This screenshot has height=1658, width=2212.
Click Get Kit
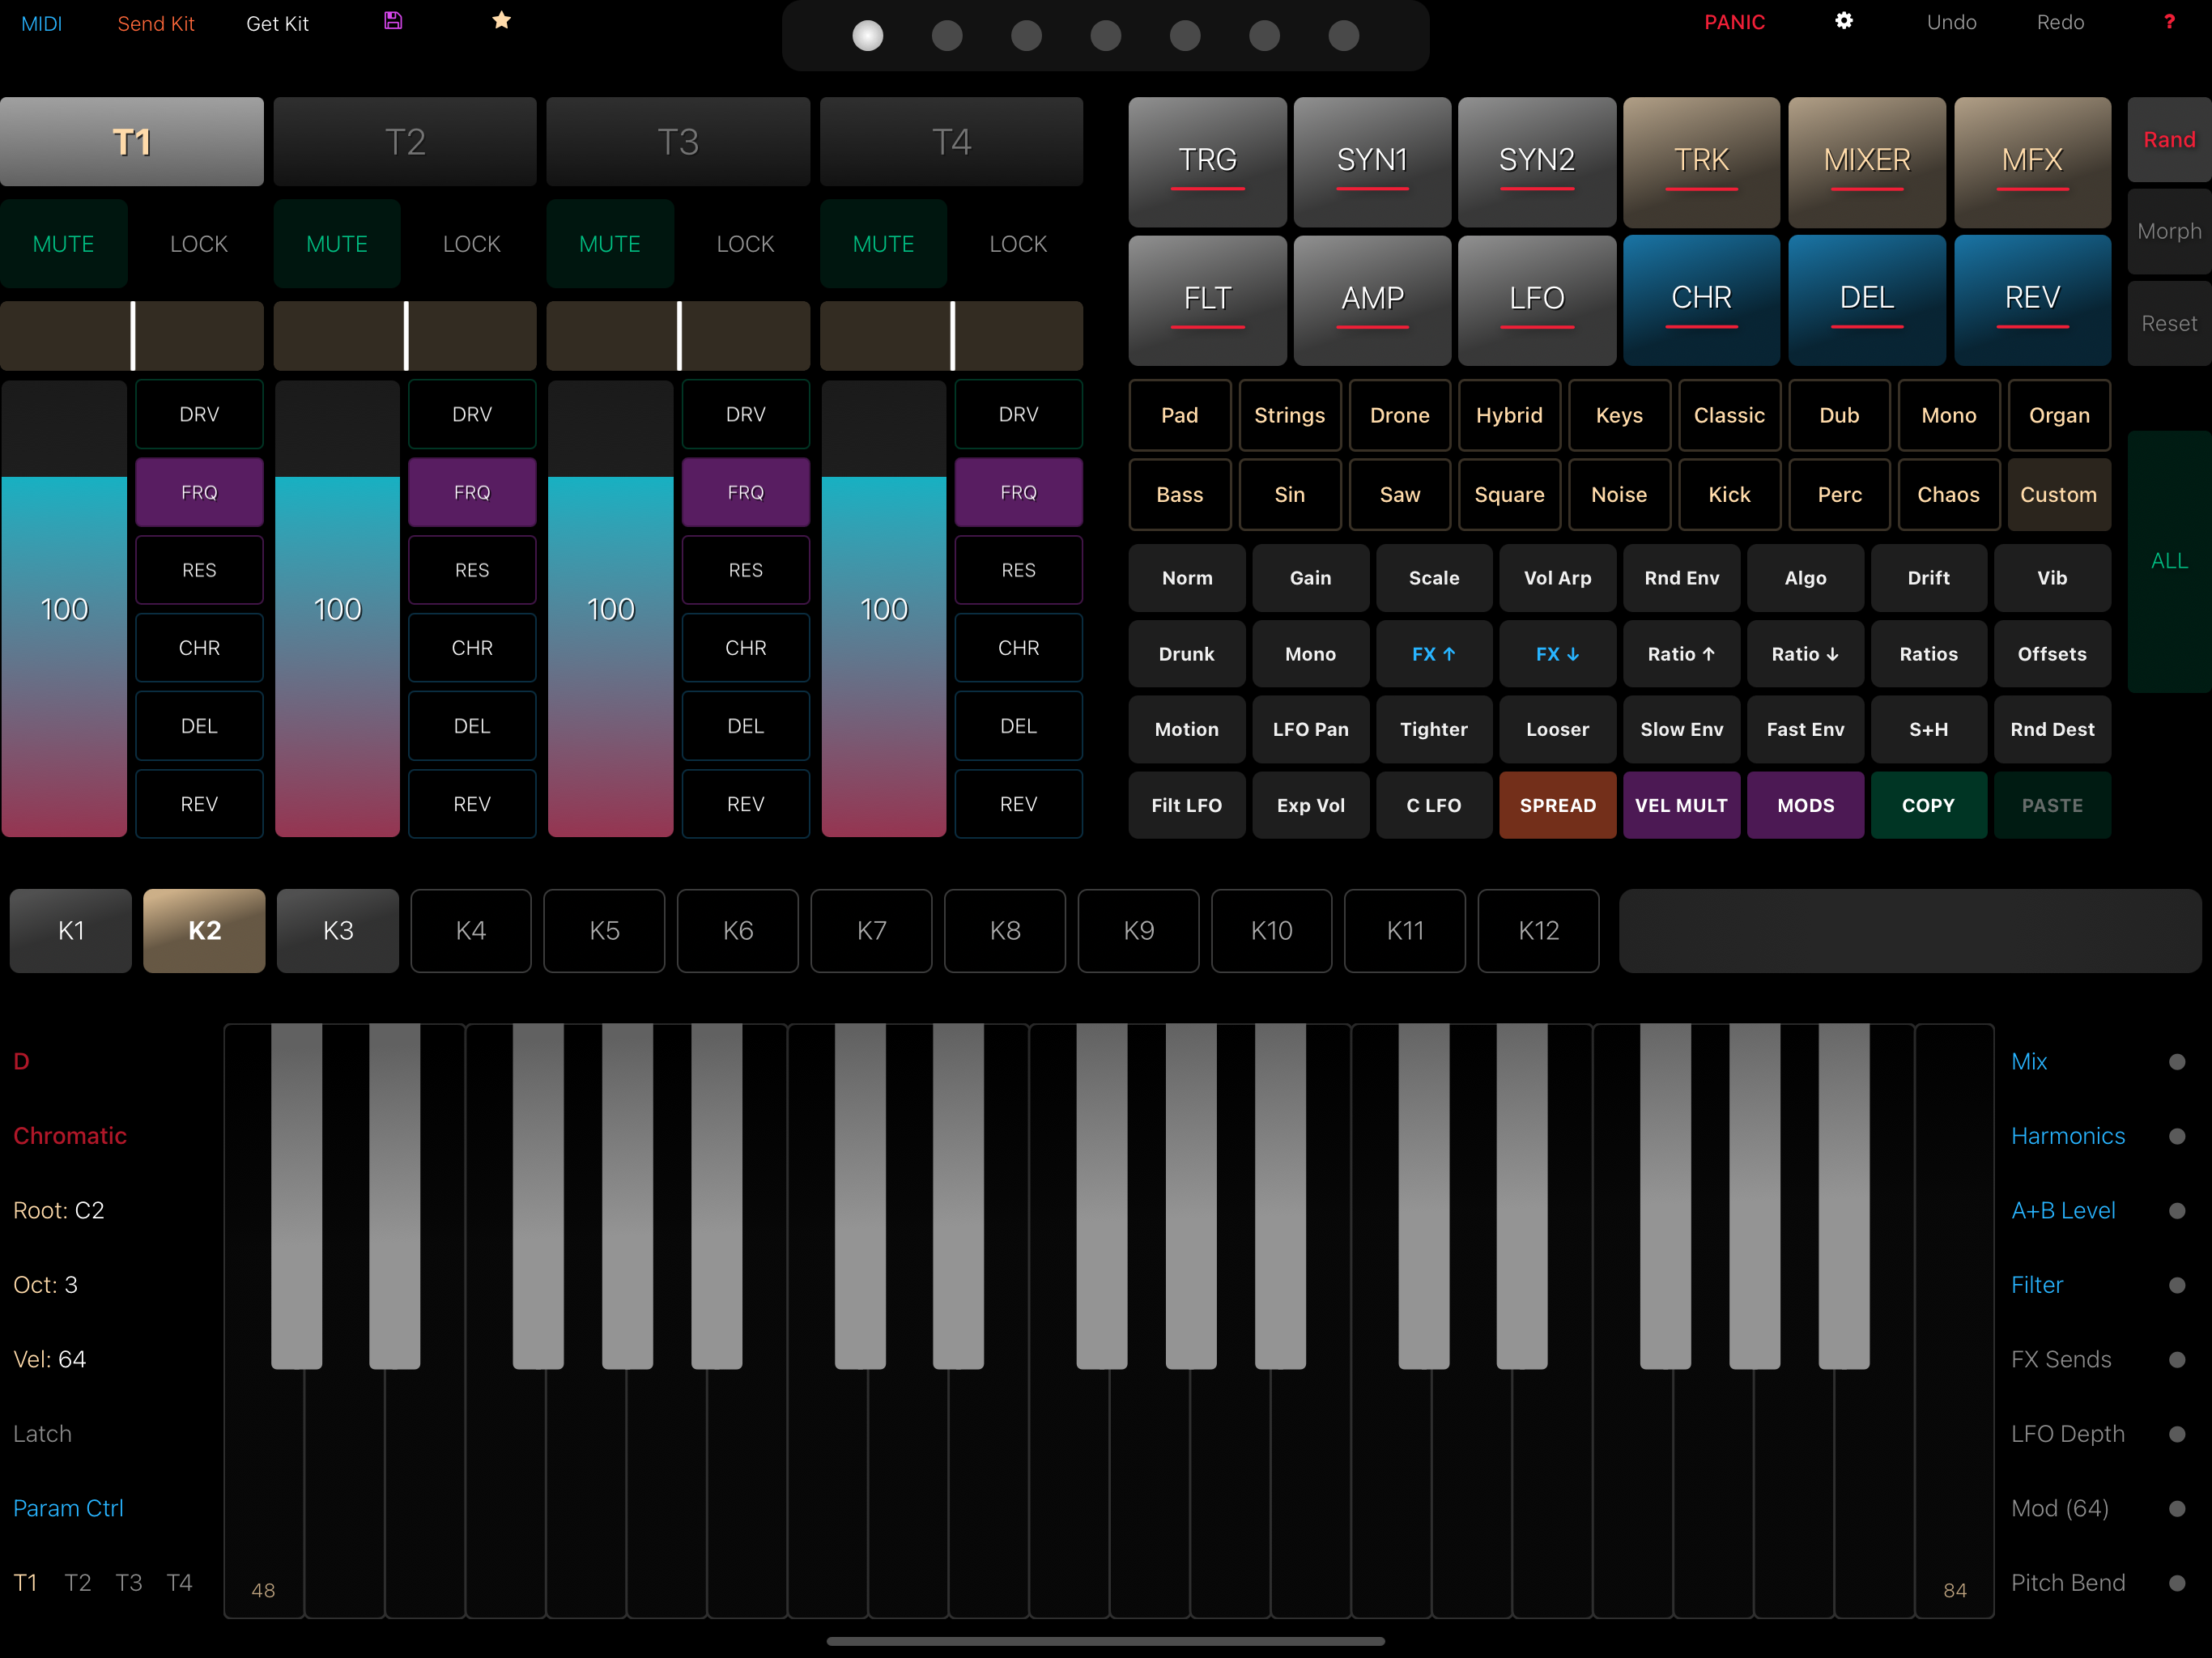277,23
